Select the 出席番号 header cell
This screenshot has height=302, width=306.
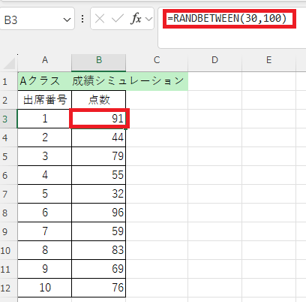45,100
